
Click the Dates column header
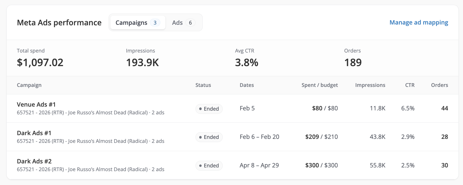[247, 85]
